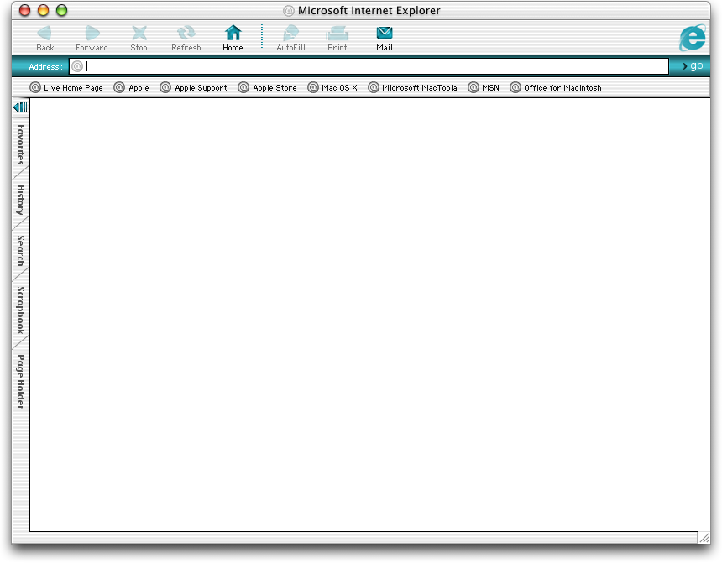
Task: Open the Office for Macintosh favorite
Action: pos(556,87)
